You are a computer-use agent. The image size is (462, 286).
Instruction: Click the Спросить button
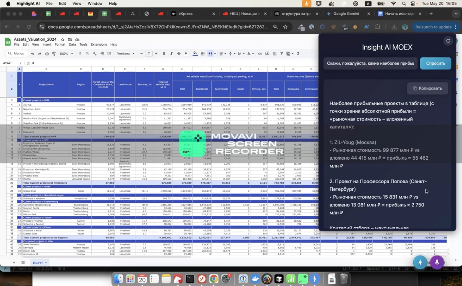click(x=435, y=63)
